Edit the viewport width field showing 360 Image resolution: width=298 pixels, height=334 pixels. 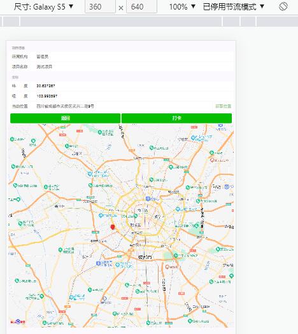[x=100, y=7]
